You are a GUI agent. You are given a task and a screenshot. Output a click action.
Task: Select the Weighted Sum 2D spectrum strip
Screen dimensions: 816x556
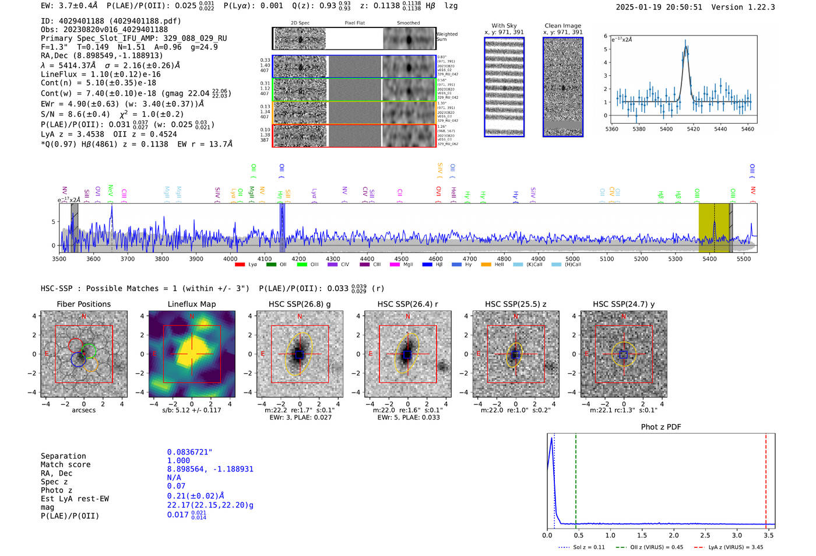pyautogui.click(x=354, y=39)
